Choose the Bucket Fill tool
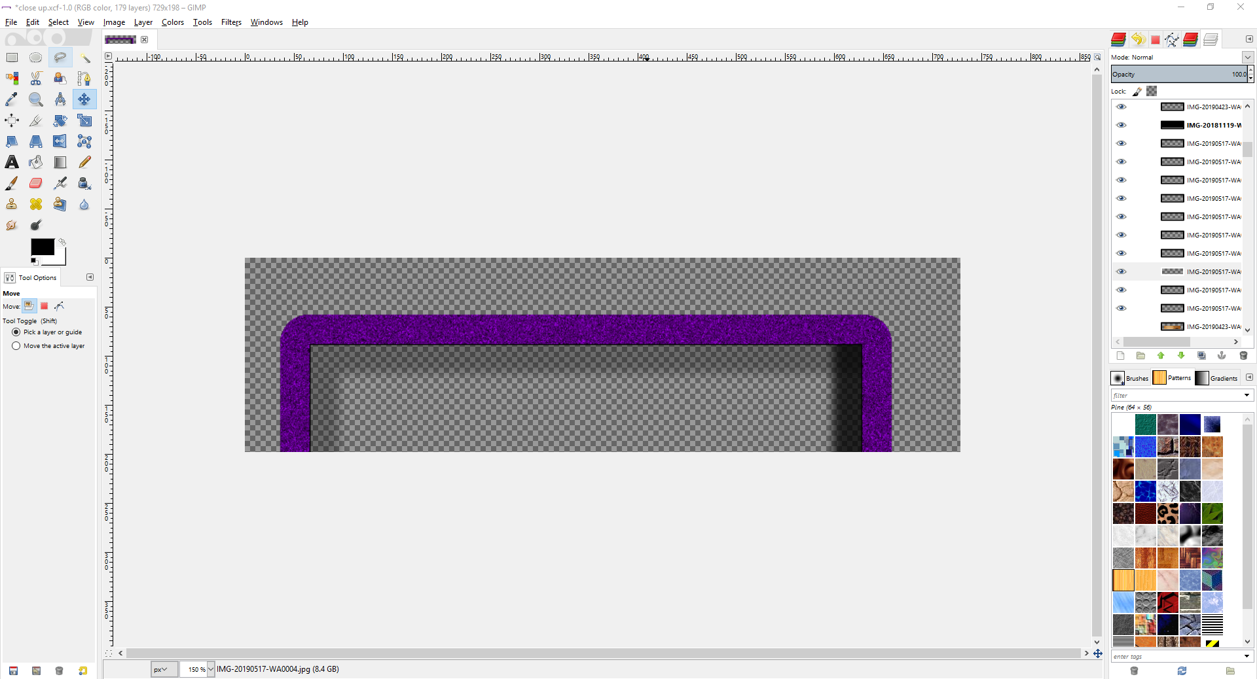The height and width of the screenshot is (679, 1257). tap(36, 162)
